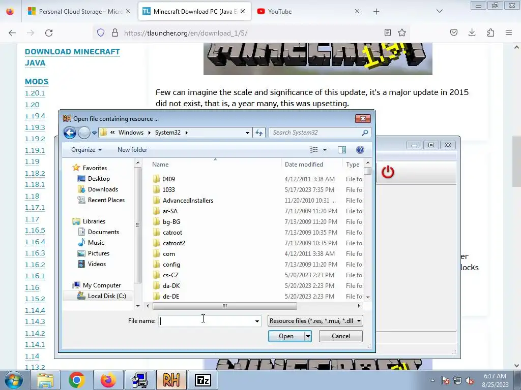This screenshot has height=390, width=521.
Task: Toggle the preview pane icon
Action: [x=341, y=150]
